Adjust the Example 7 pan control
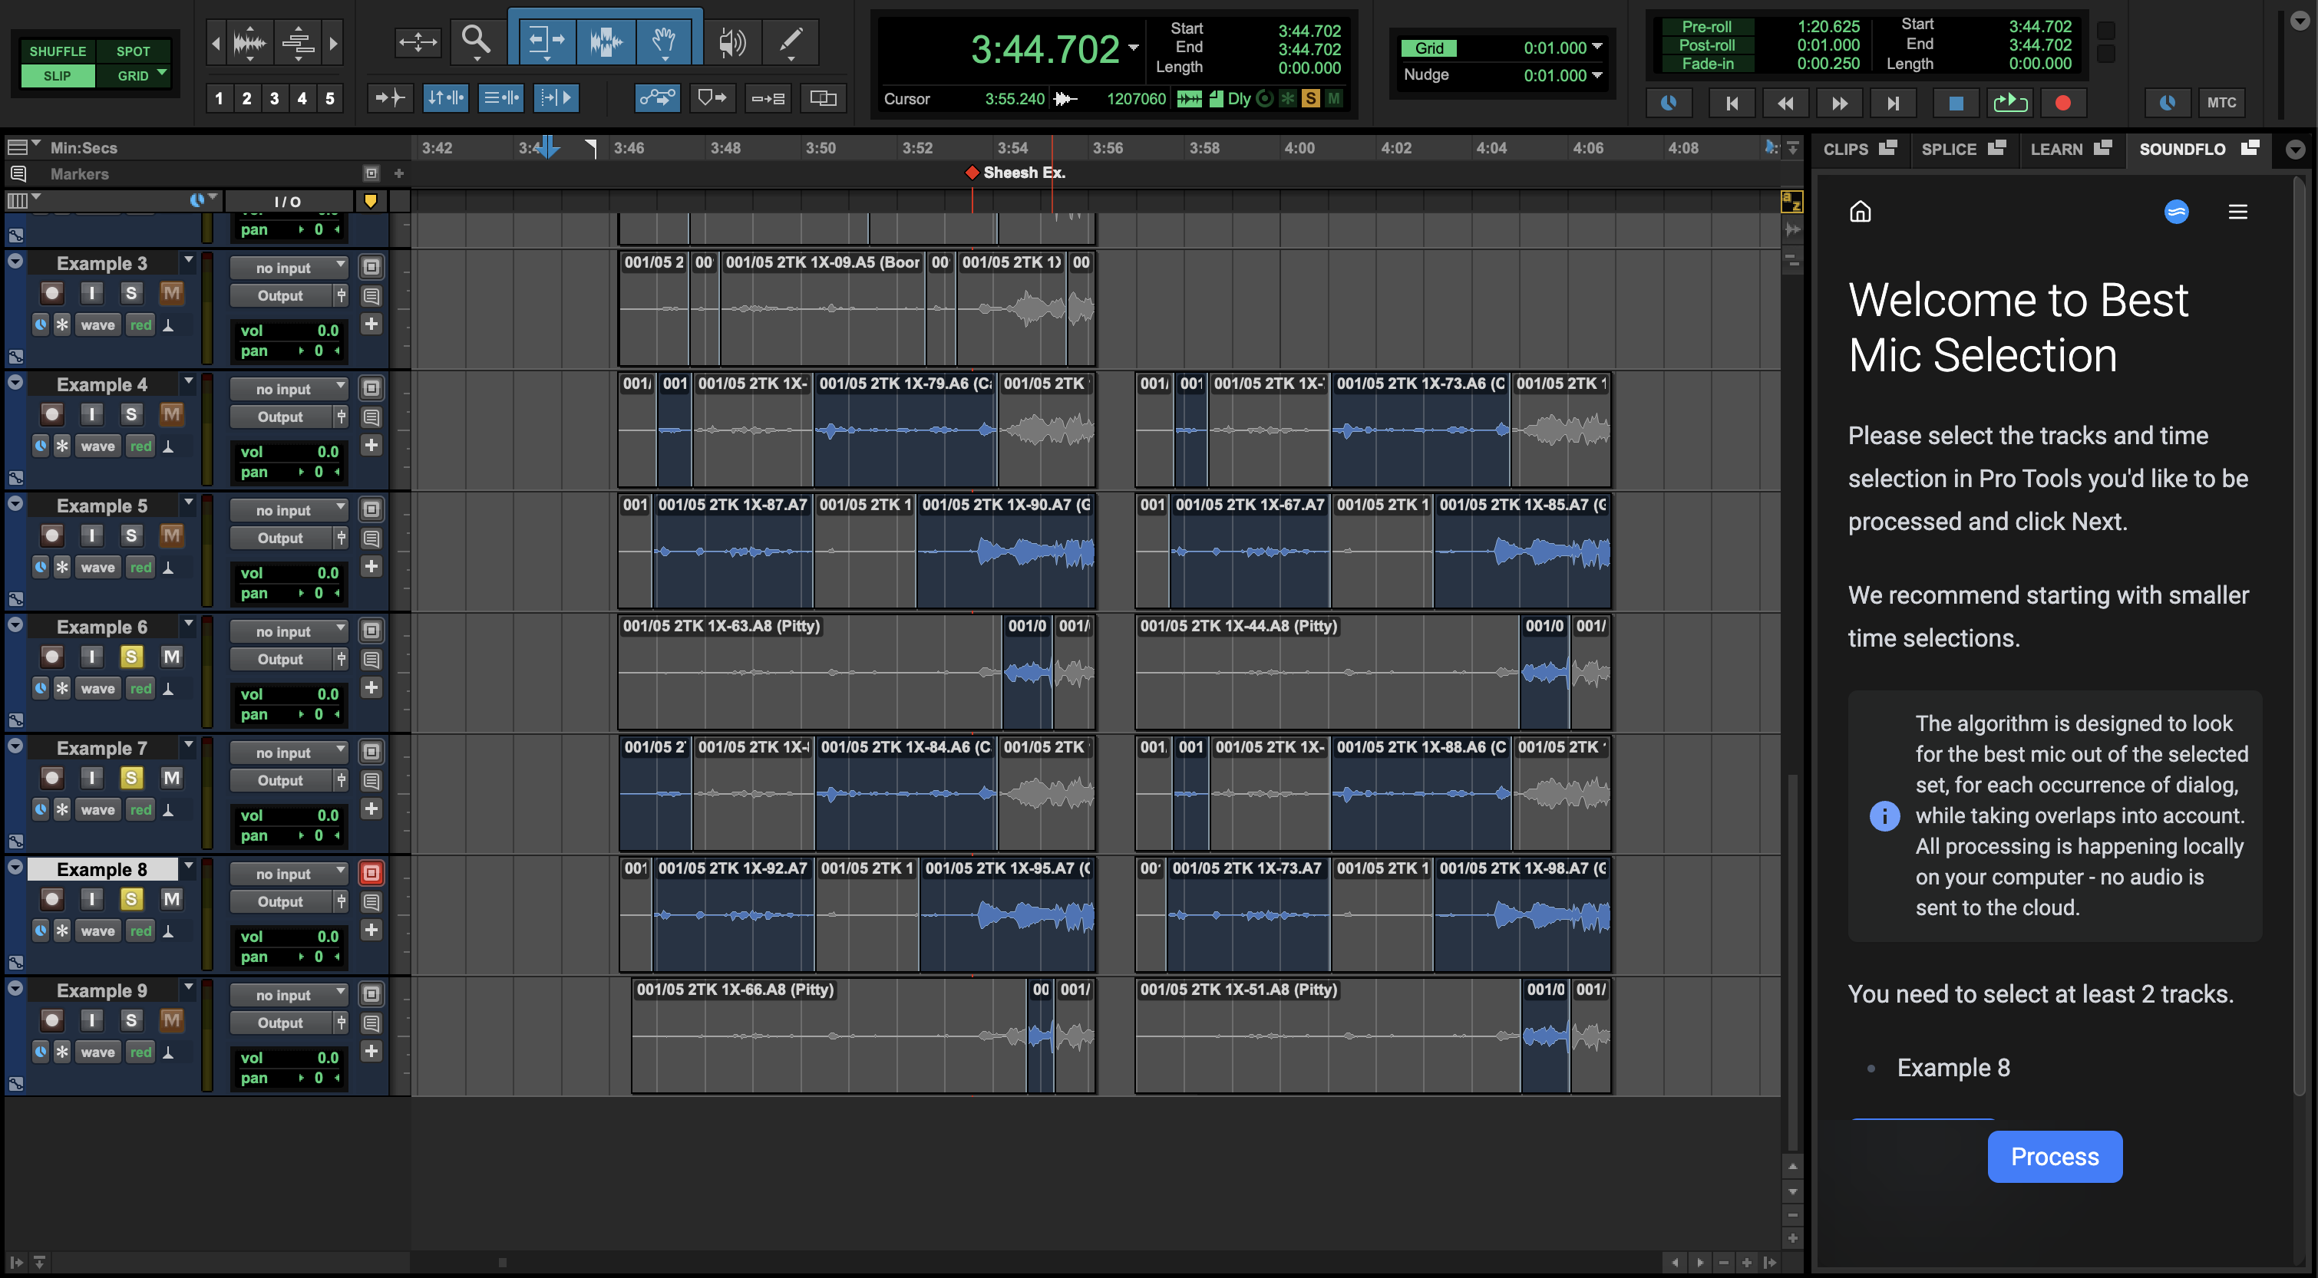Image resolution: width=2318 pixels, height=1278 pixels. pyautogui.click(x=288, y=835)
